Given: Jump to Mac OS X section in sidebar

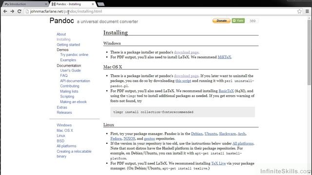Looking at the screenshot, I should [x=65, y=130].
